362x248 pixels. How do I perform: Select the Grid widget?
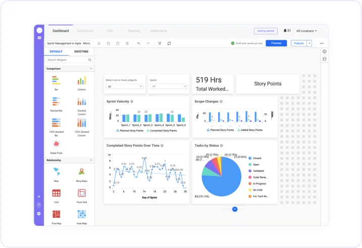pyautogui.click(x=57, y=196)
